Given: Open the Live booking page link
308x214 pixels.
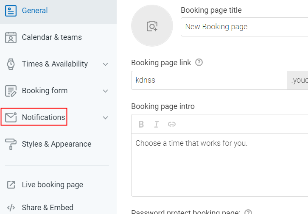Looking at the screenshot, I should coord(52,185).
